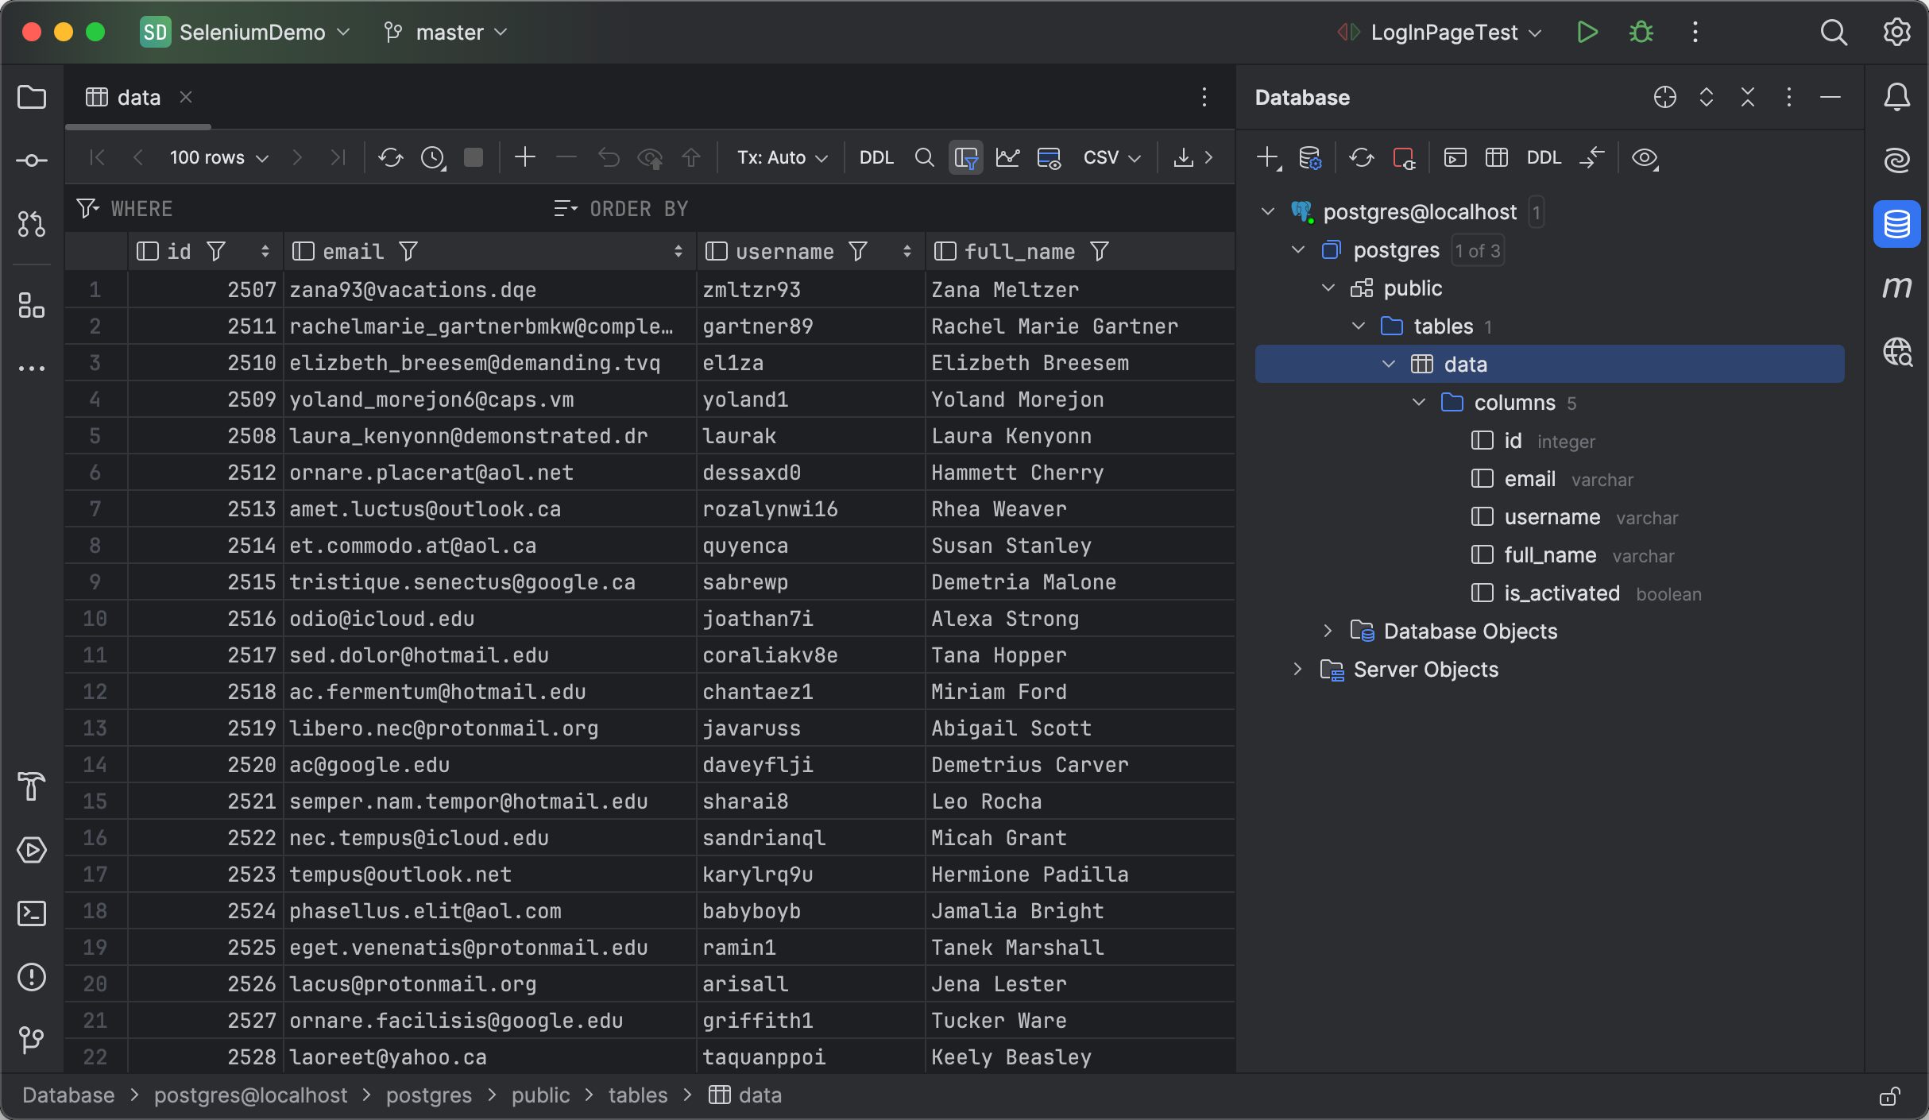Toggle filter on the id column
Viewport: 1929px width, 1120px height.
coord(216,252)
